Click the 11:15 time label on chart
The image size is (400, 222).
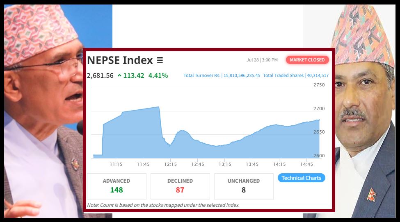(116, 164)
